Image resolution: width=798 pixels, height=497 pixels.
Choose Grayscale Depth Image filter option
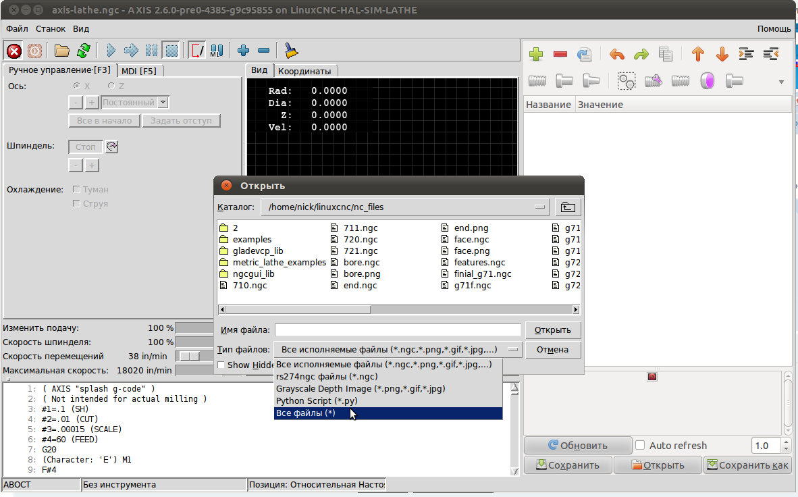coord(388,389)
